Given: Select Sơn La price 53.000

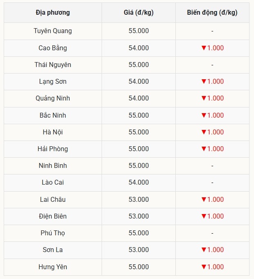Looking at the screenshot, I should pos(139,250).
